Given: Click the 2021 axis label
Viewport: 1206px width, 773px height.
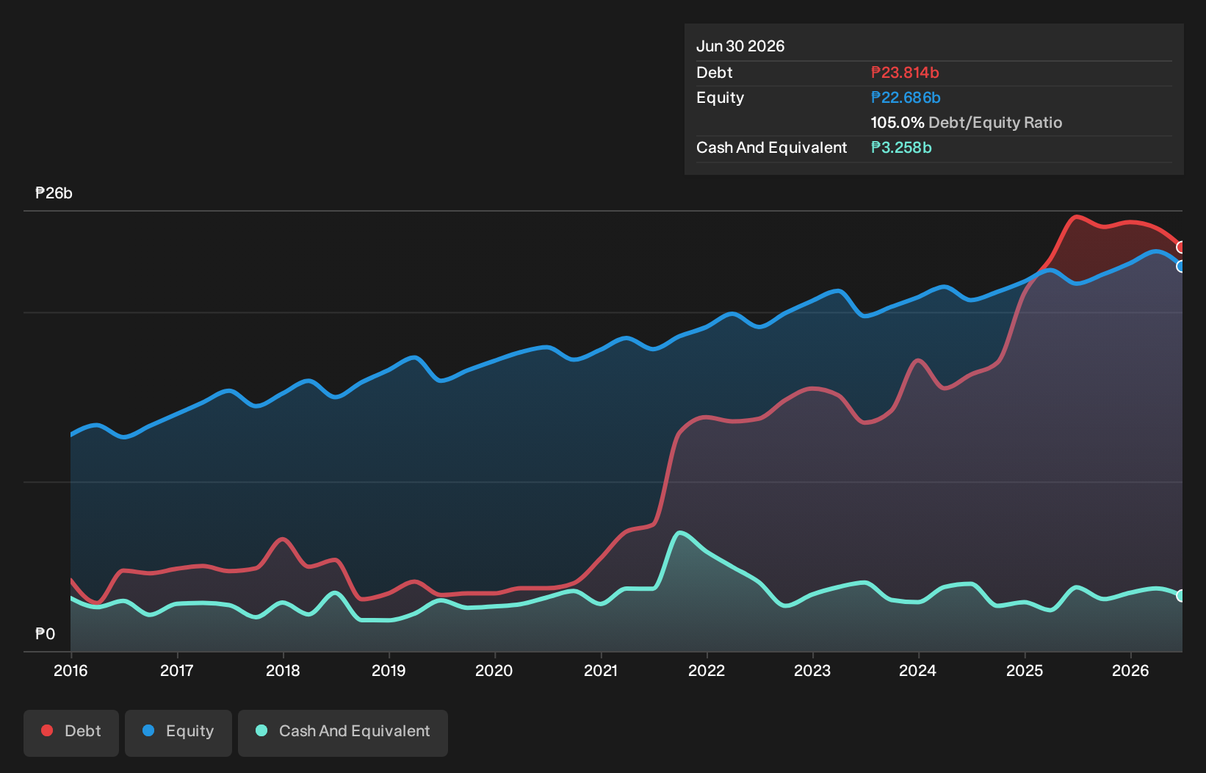Looking at the screenshot, I should click(601, 670).
